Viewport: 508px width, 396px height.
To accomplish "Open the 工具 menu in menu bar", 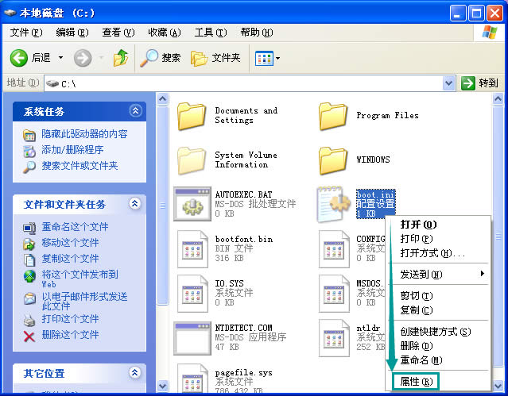I will [x=209, y=33].
